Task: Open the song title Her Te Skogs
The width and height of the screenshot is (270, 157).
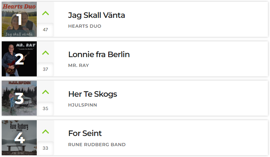Action: 93,94
